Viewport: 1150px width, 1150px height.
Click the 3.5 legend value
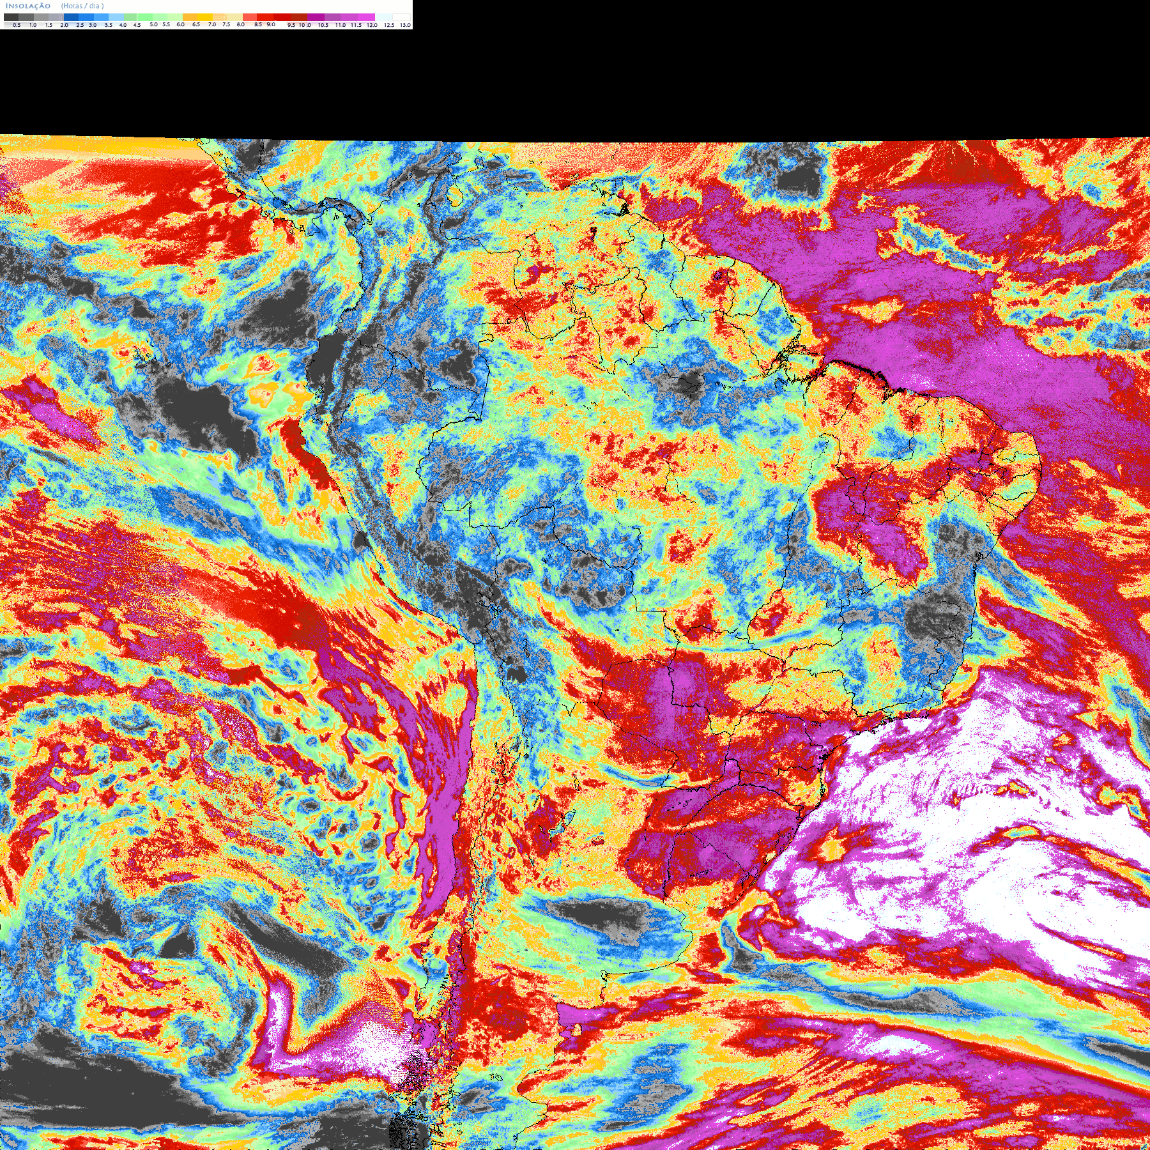[x=109, y=25]
